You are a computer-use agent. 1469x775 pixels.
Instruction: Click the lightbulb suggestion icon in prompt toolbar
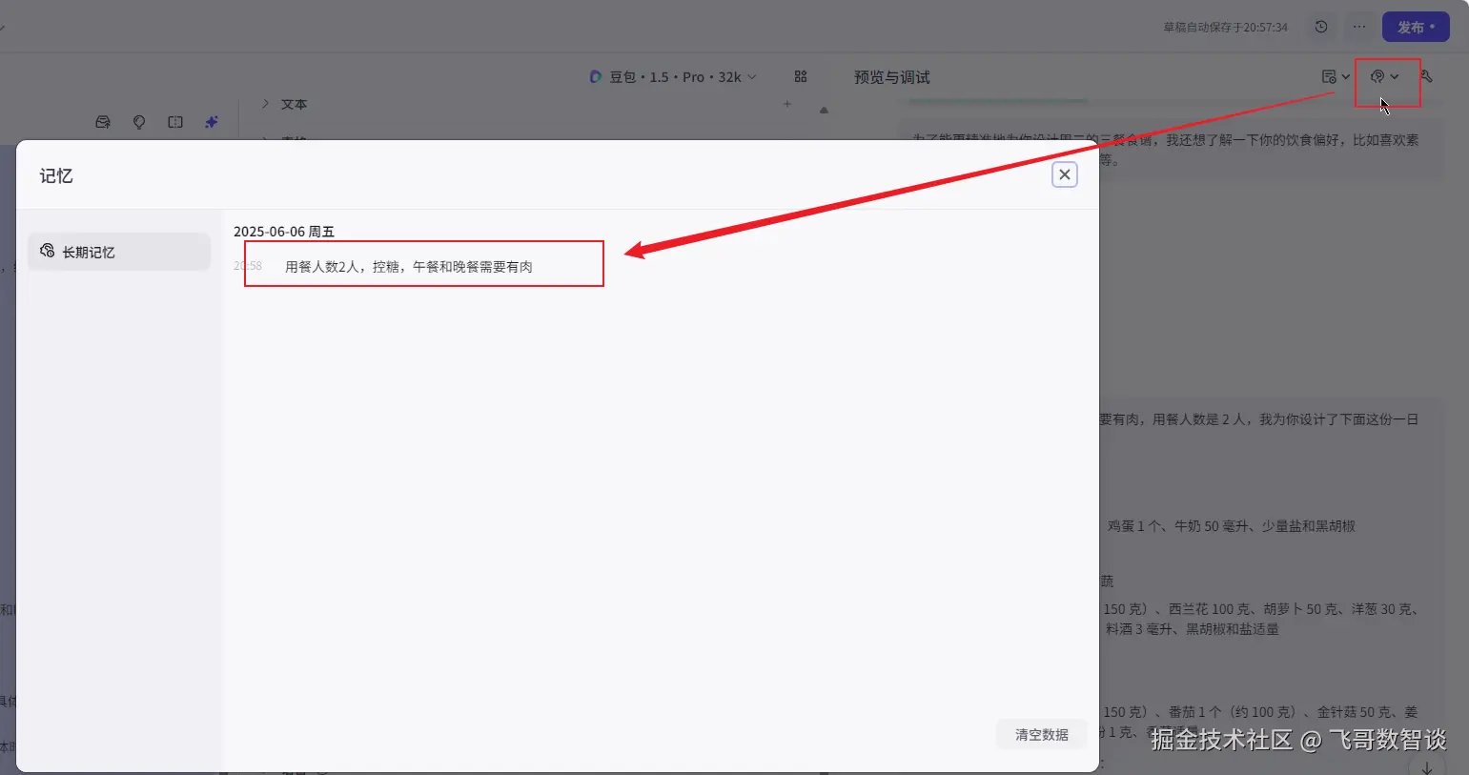tap(139, 122)
